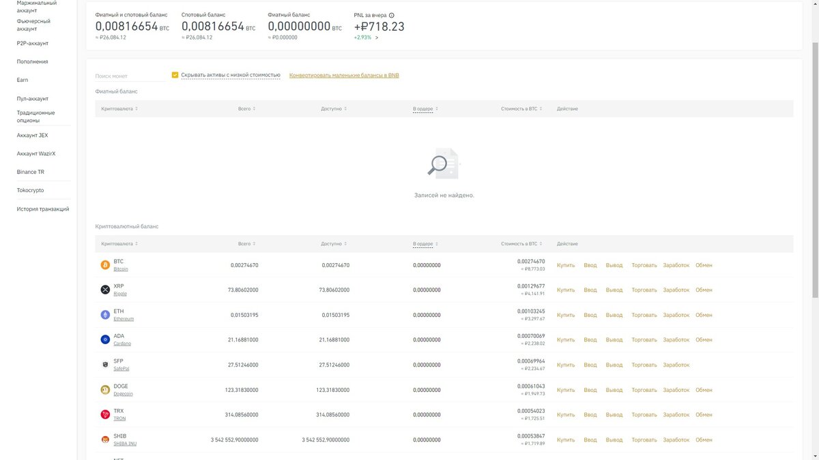Click Вывод in the SHIB row
The width and height of the screenshot is (819, 460).
pos(614,440)
